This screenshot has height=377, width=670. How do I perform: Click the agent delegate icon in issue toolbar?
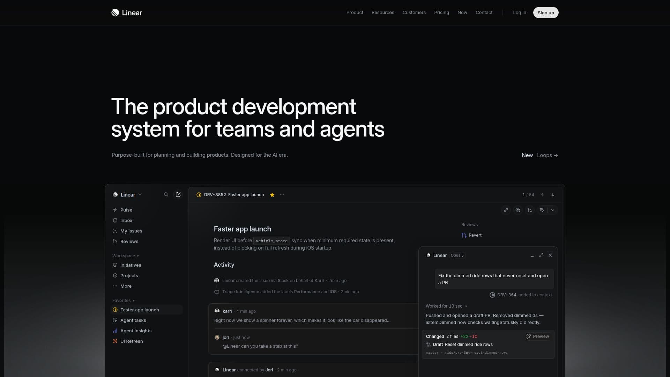click(542, 210)
